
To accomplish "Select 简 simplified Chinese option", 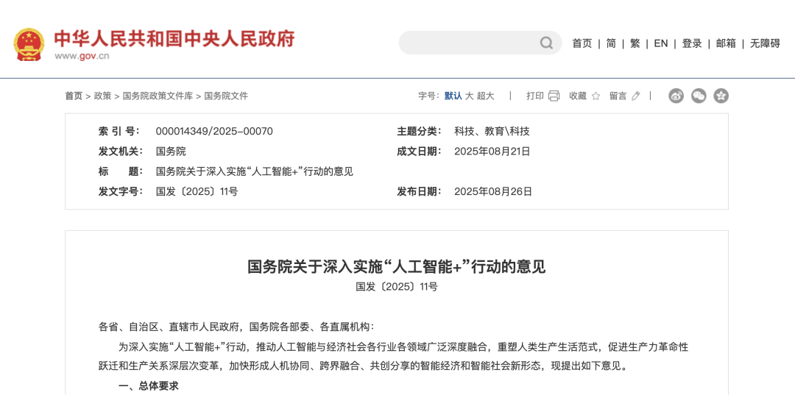I will pyautogui.click(x=611, y=43).
